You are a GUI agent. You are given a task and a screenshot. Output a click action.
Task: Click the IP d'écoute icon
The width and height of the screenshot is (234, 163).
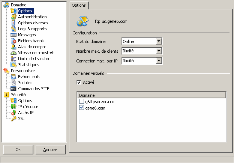(x=13, y=107)
